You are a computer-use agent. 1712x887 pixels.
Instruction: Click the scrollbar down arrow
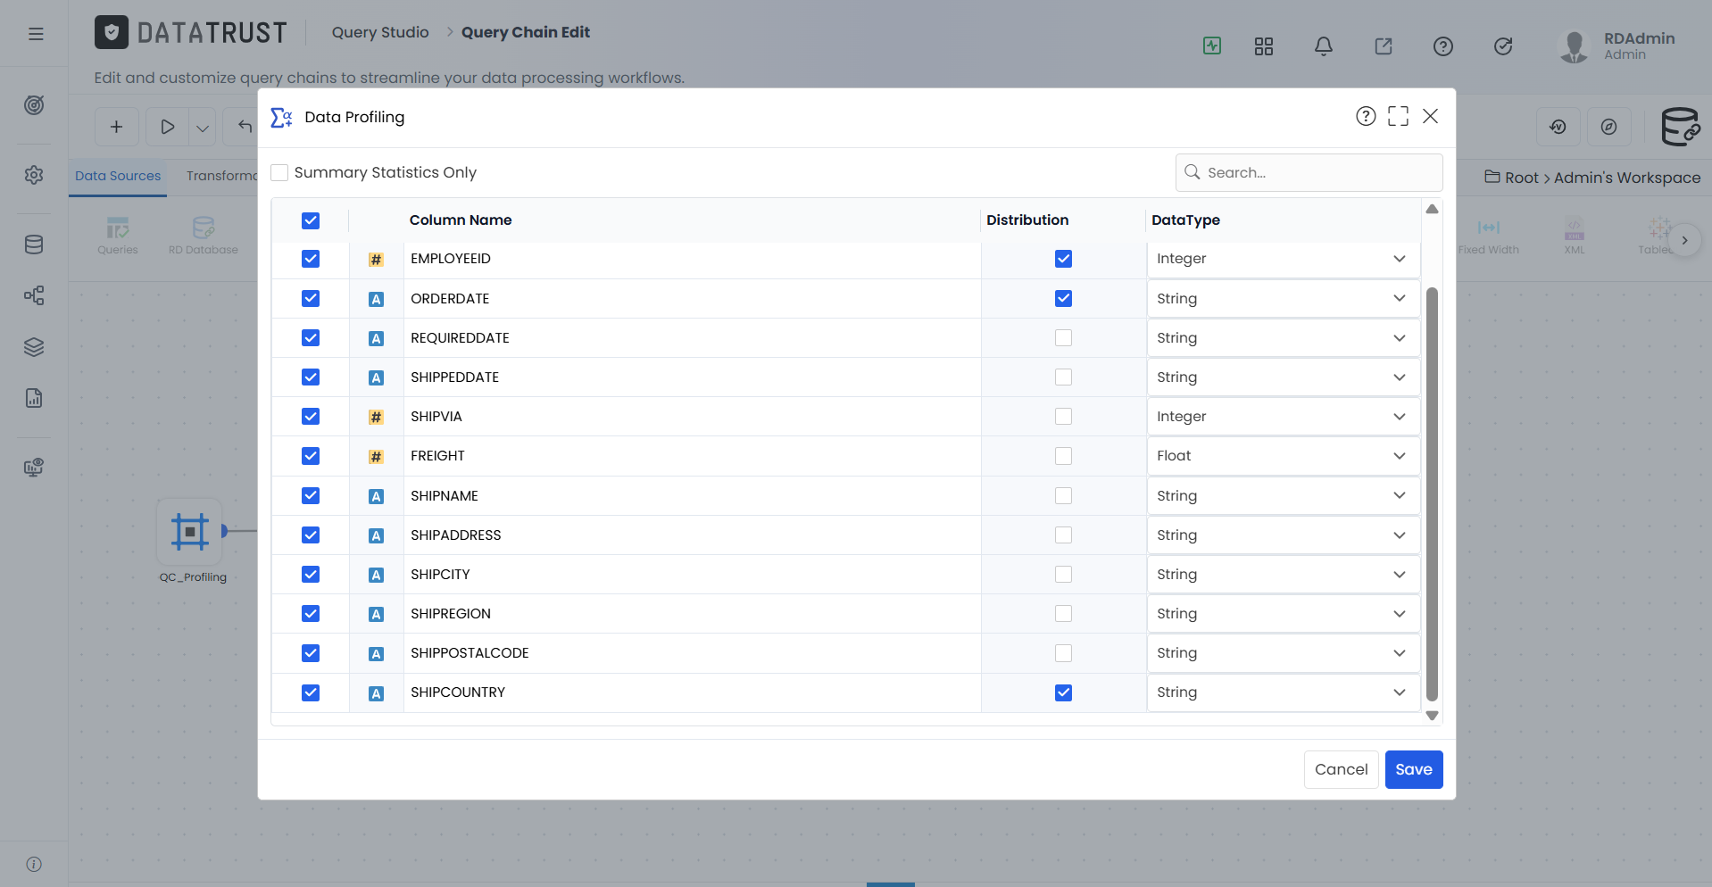click(1432, 716)
